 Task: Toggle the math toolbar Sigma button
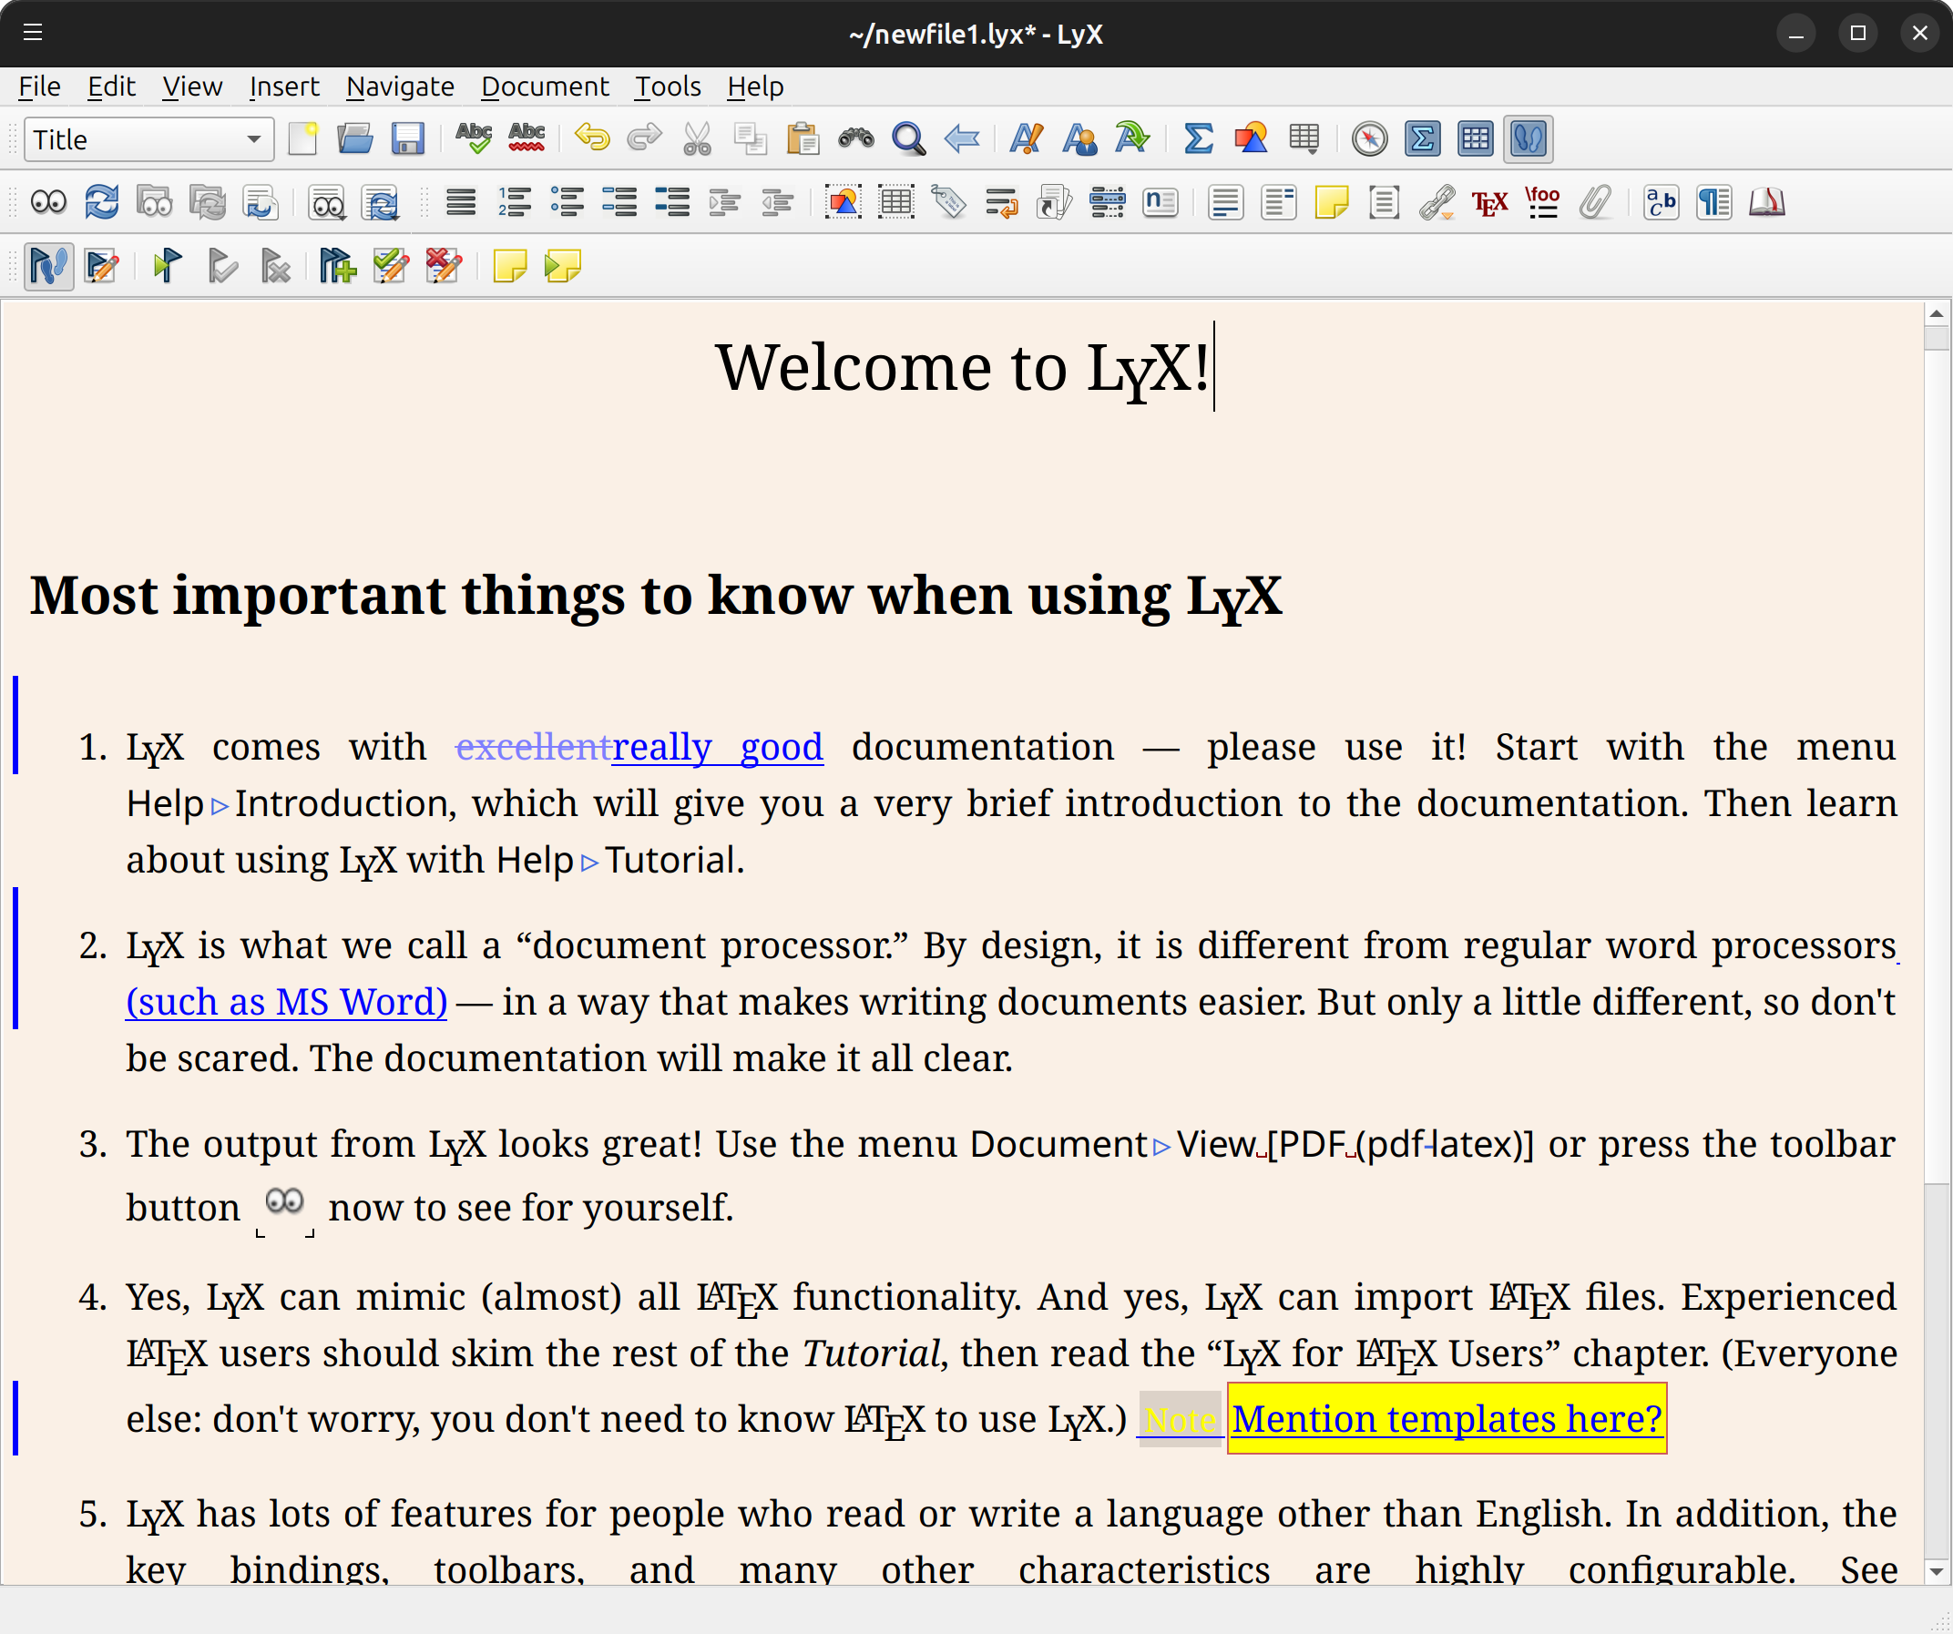pos(1422,139)
